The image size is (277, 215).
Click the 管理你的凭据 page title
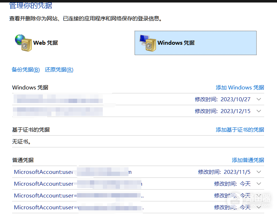point(31,6)
